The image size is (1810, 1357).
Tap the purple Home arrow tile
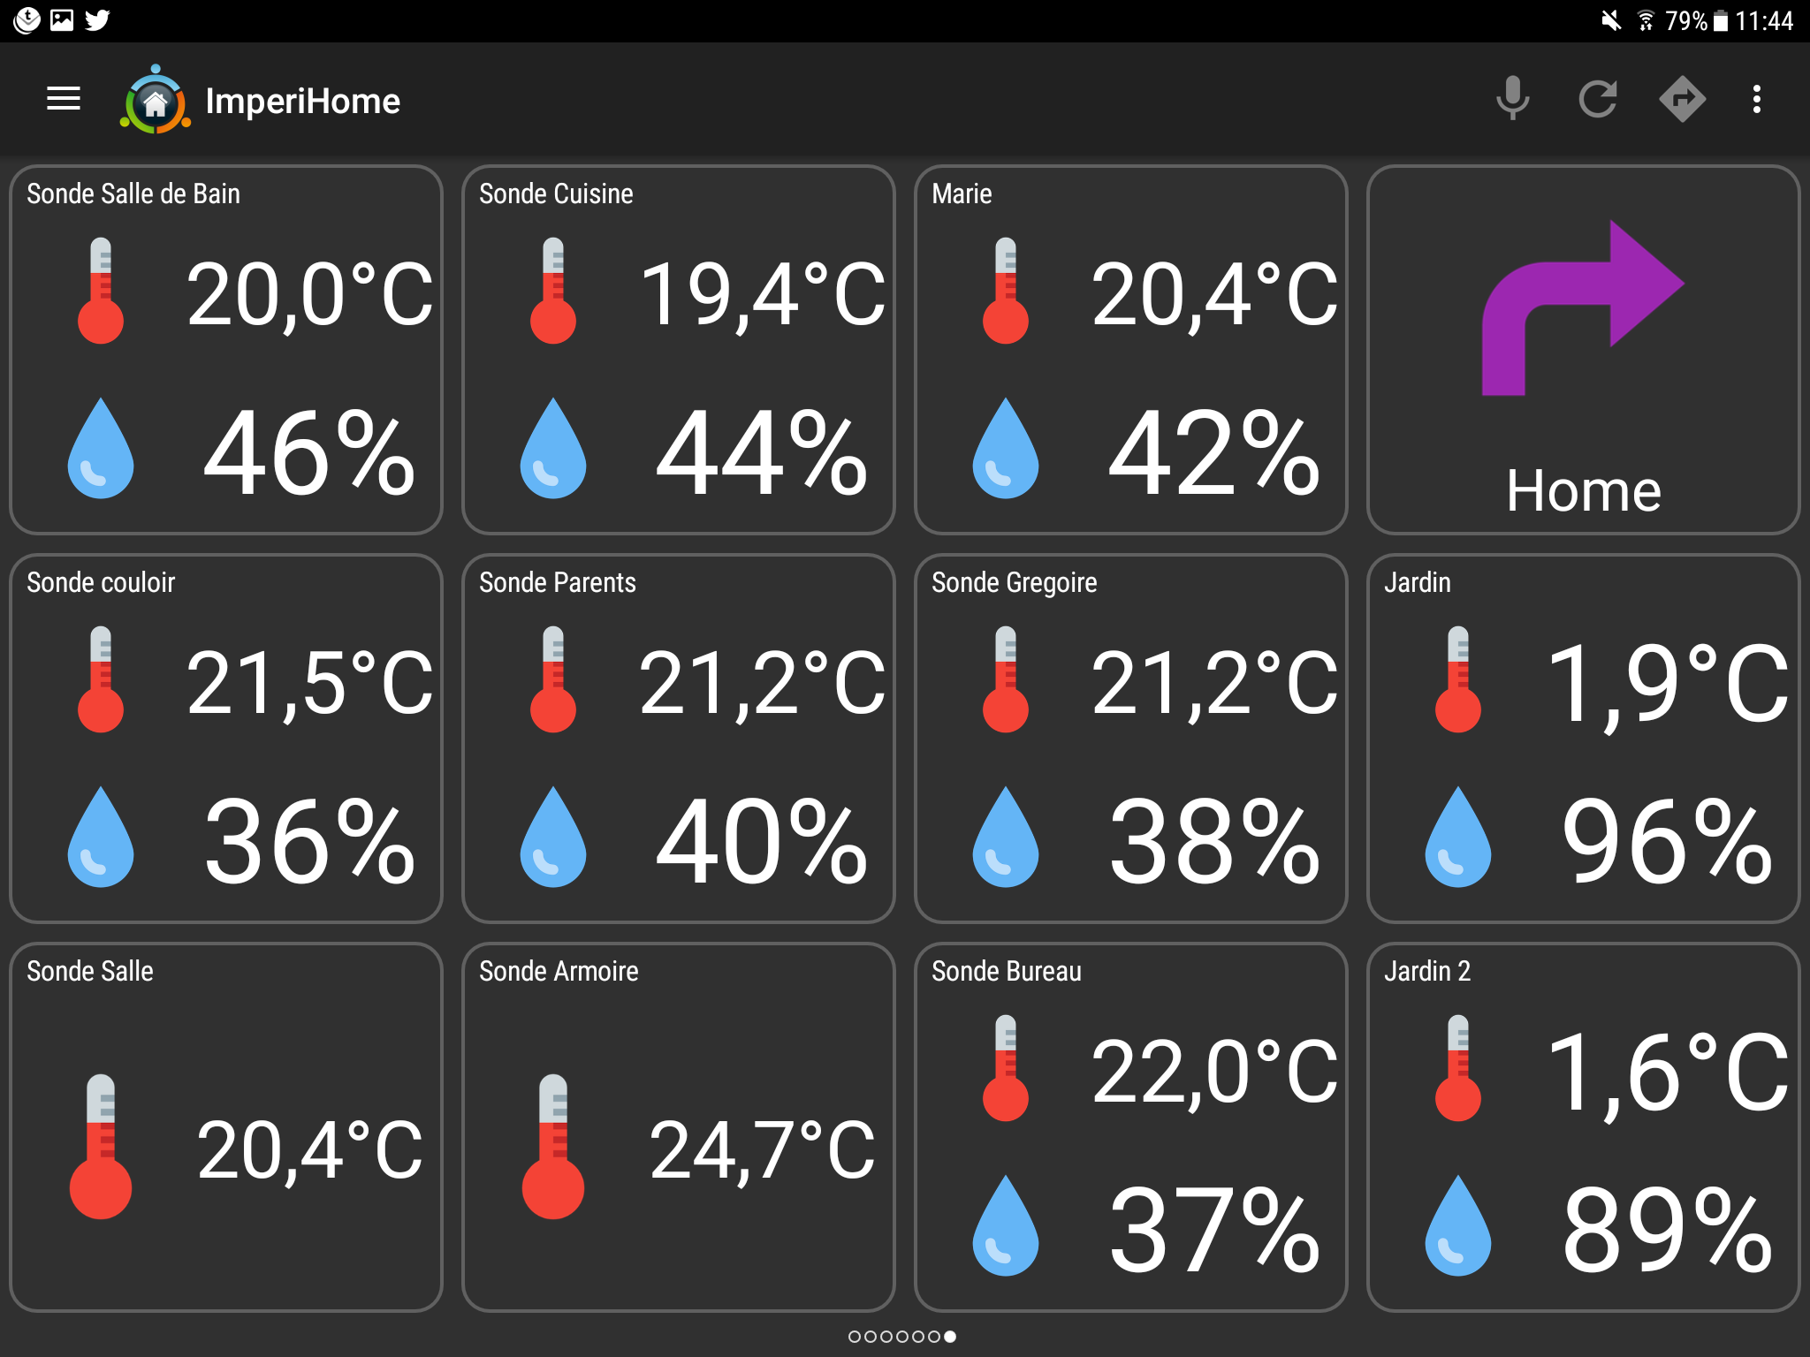tap(1583, 350)
